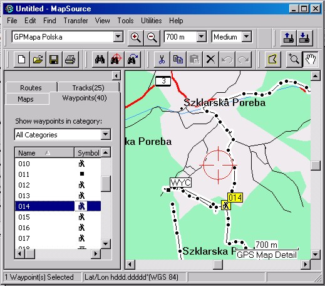Image resolution: width=325 pixels, height=286 pixels.
Task: Click the map horizontal scroll thumb
Action: [218, 265]
